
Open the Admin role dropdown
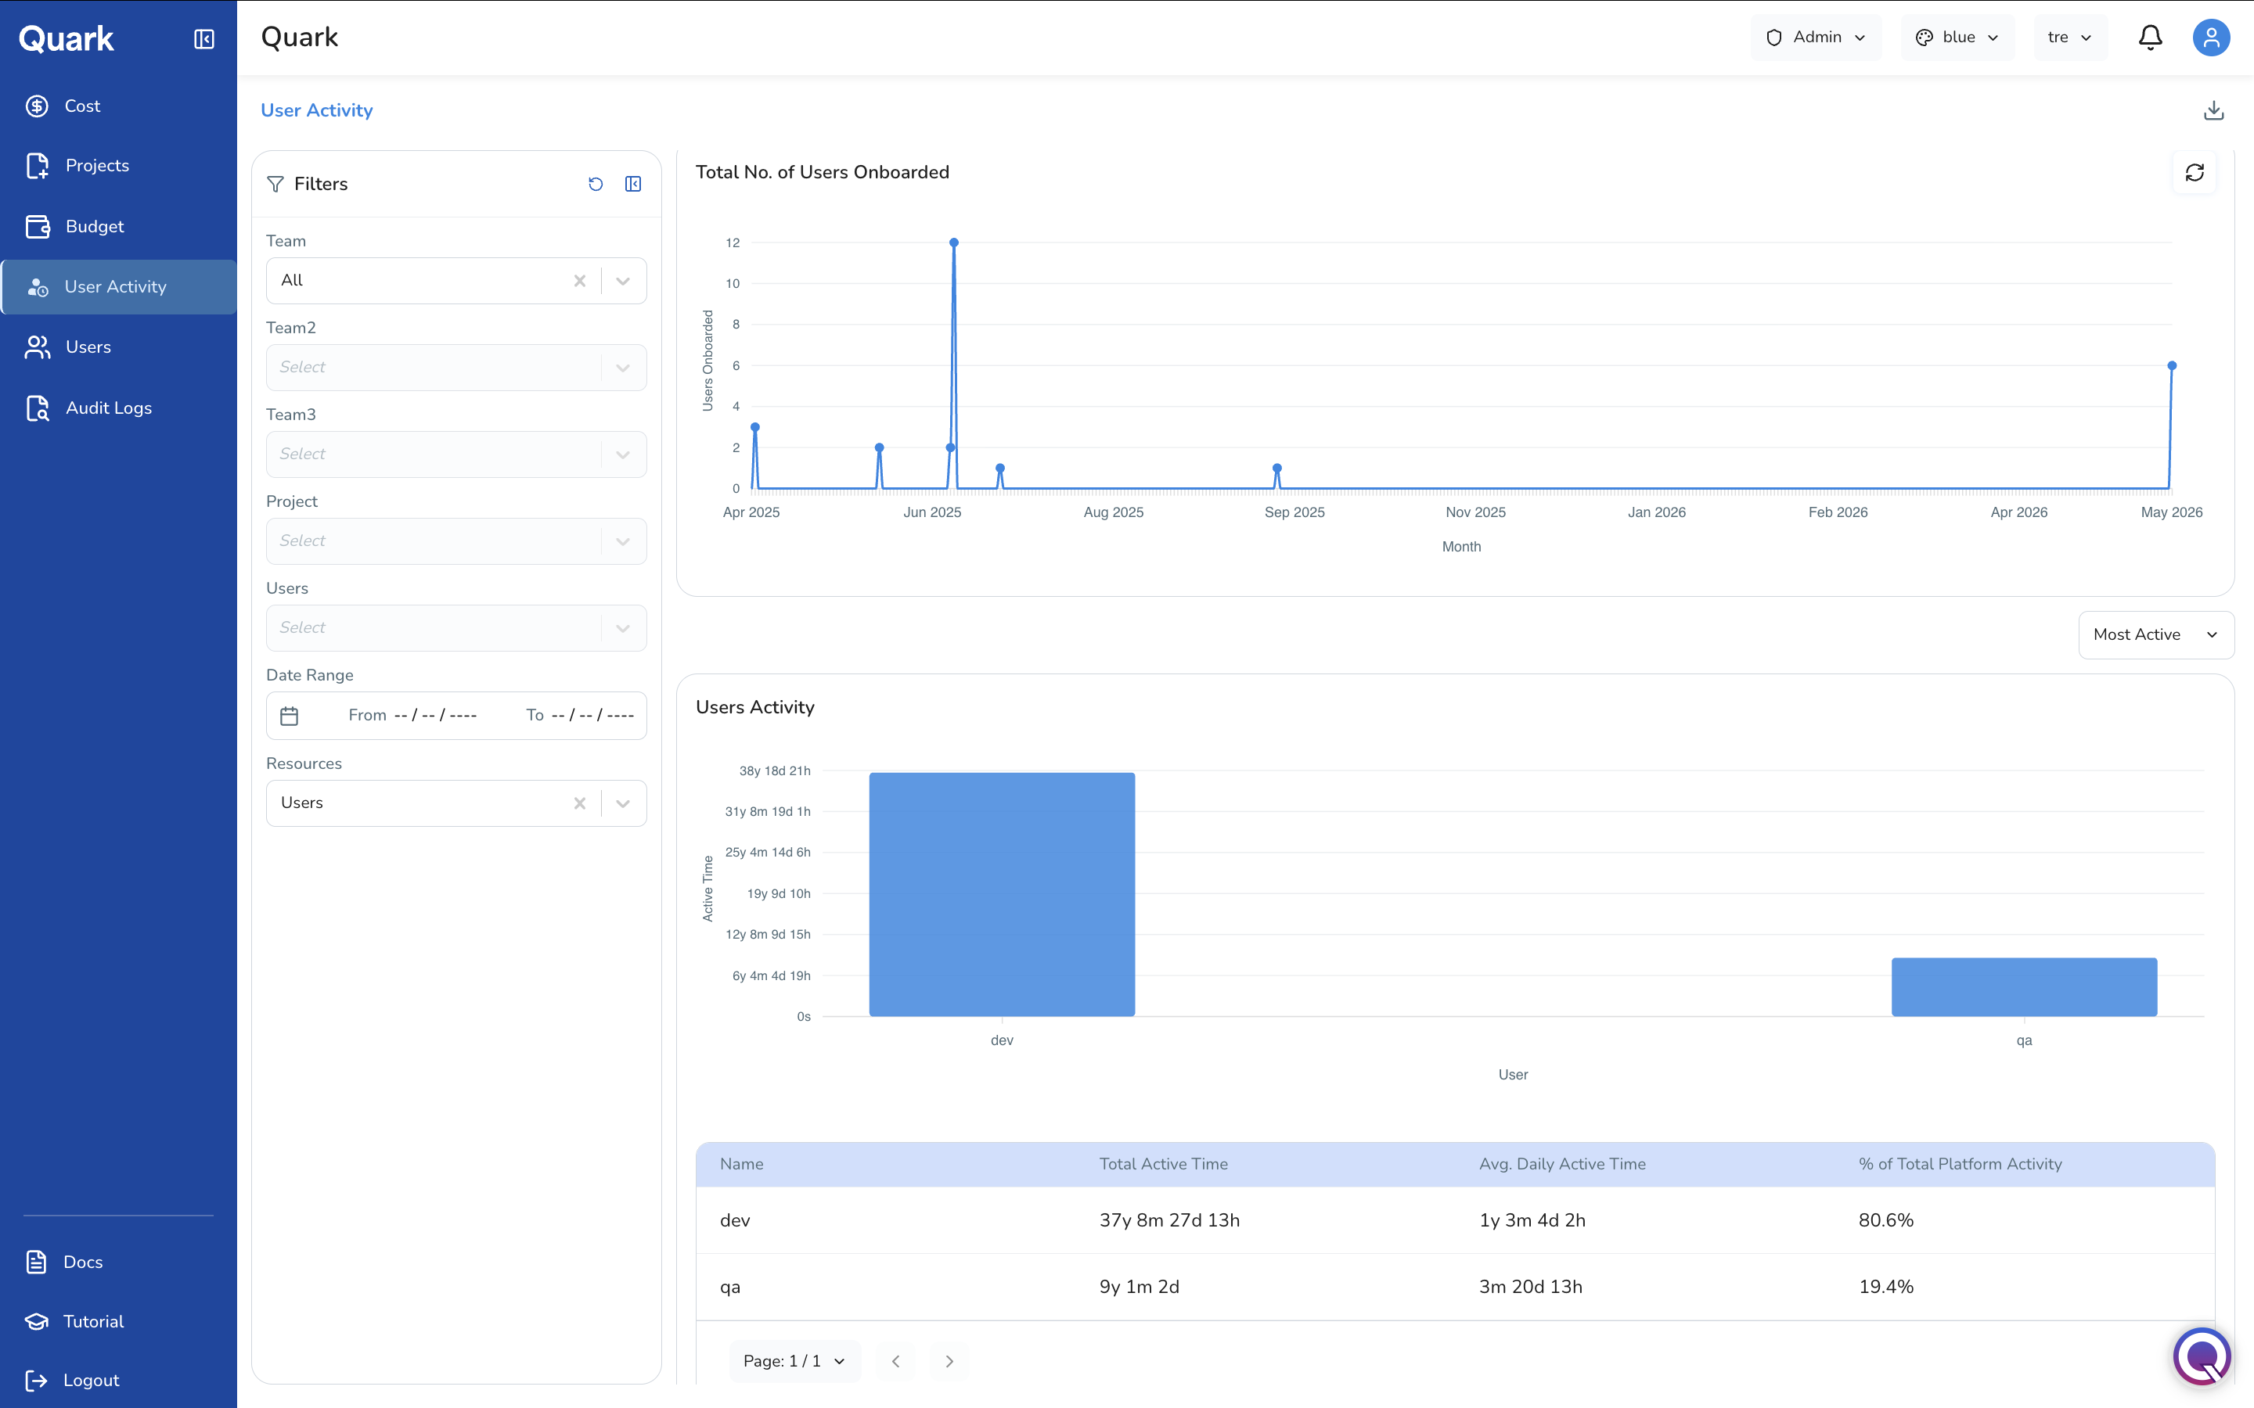click(1815, 38)
